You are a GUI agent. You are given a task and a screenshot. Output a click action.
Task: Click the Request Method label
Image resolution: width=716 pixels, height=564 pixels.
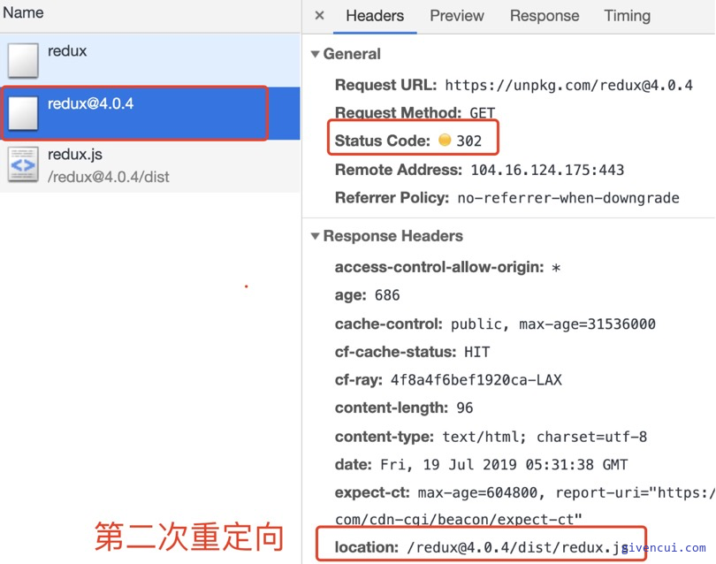coord(398,113)
